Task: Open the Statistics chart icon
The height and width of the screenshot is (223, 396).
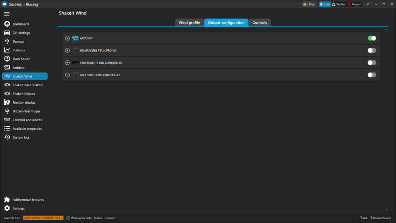Action: tap(7, 50)
